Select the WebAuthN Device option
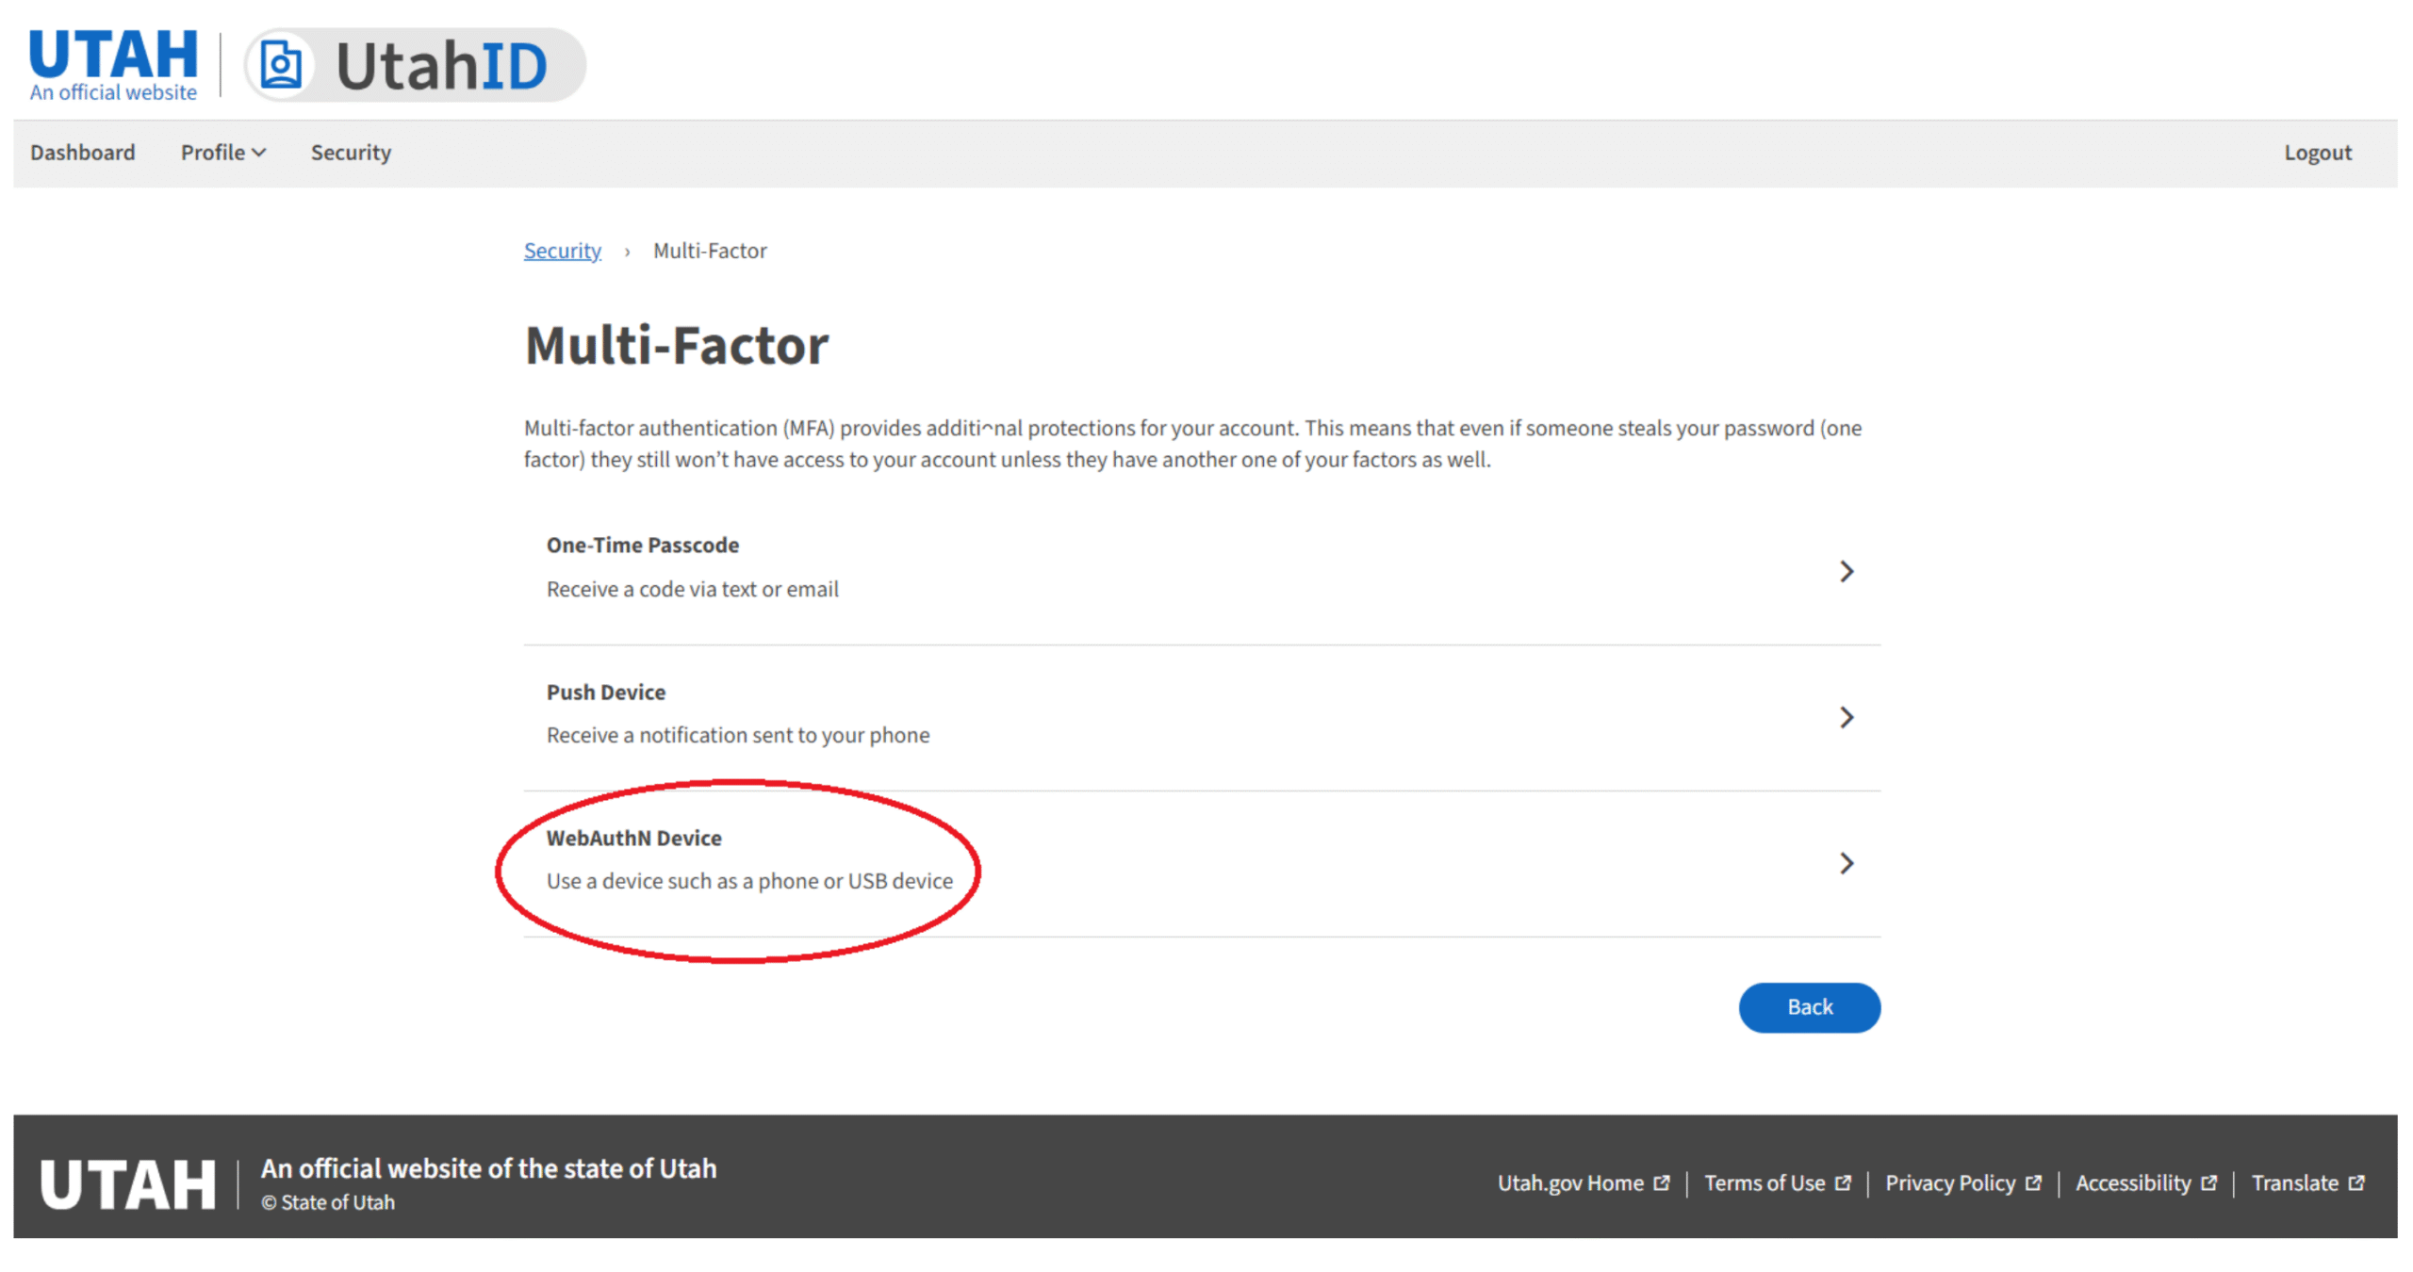The height and width of the screenshot is (1272, 2413). (634, 839)
